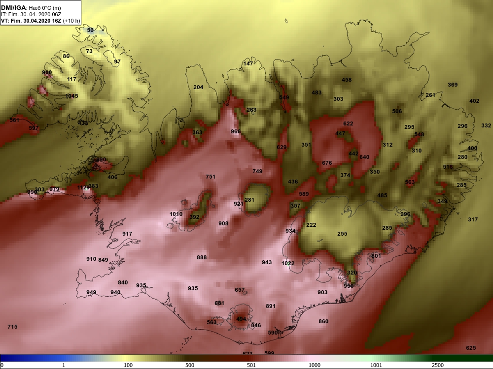The width and height of the screenshot is (493, 369).
Task: Click the map value '801'
Action: pos(376,256)
